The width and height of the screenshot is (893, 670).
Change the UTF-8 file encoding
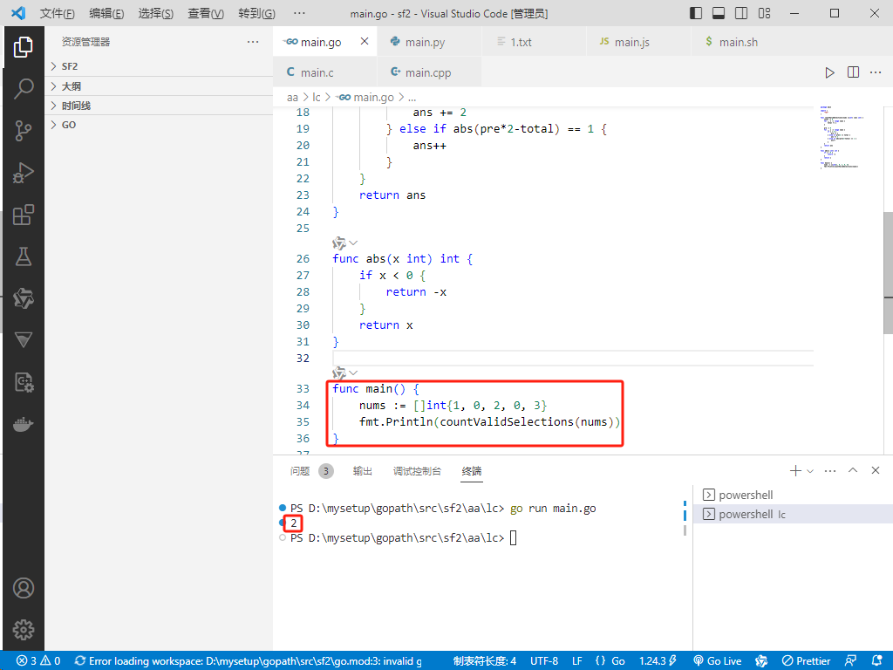point(544,661)
